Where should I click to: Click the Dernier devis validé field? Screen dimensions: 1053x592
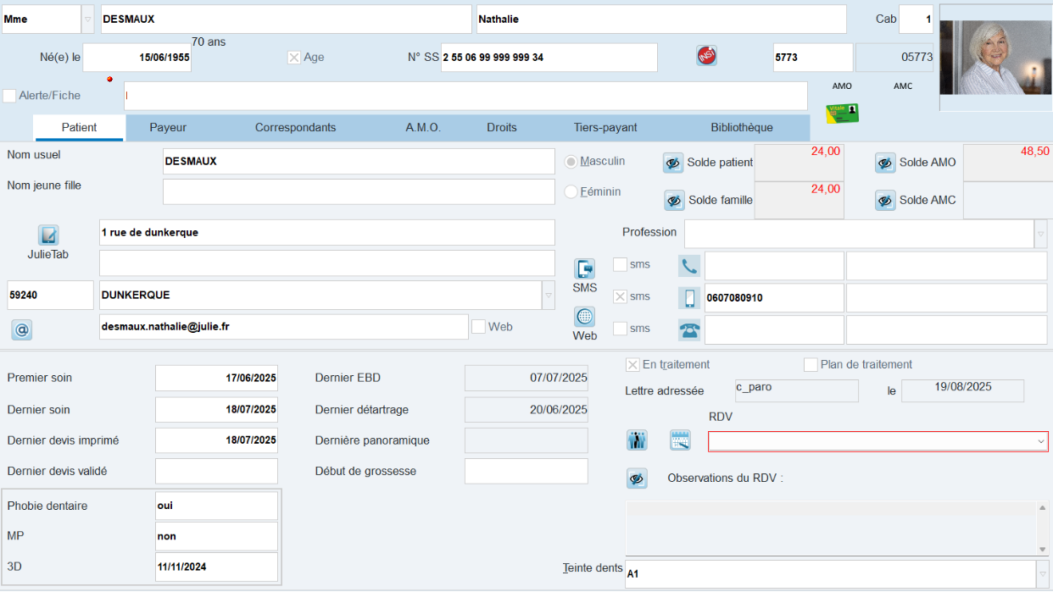(216, 472)
